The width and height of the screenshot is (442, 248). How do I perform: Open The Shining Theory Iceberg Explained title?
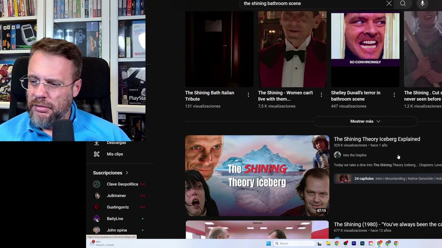pyautogui.click(x=377, y=139)
